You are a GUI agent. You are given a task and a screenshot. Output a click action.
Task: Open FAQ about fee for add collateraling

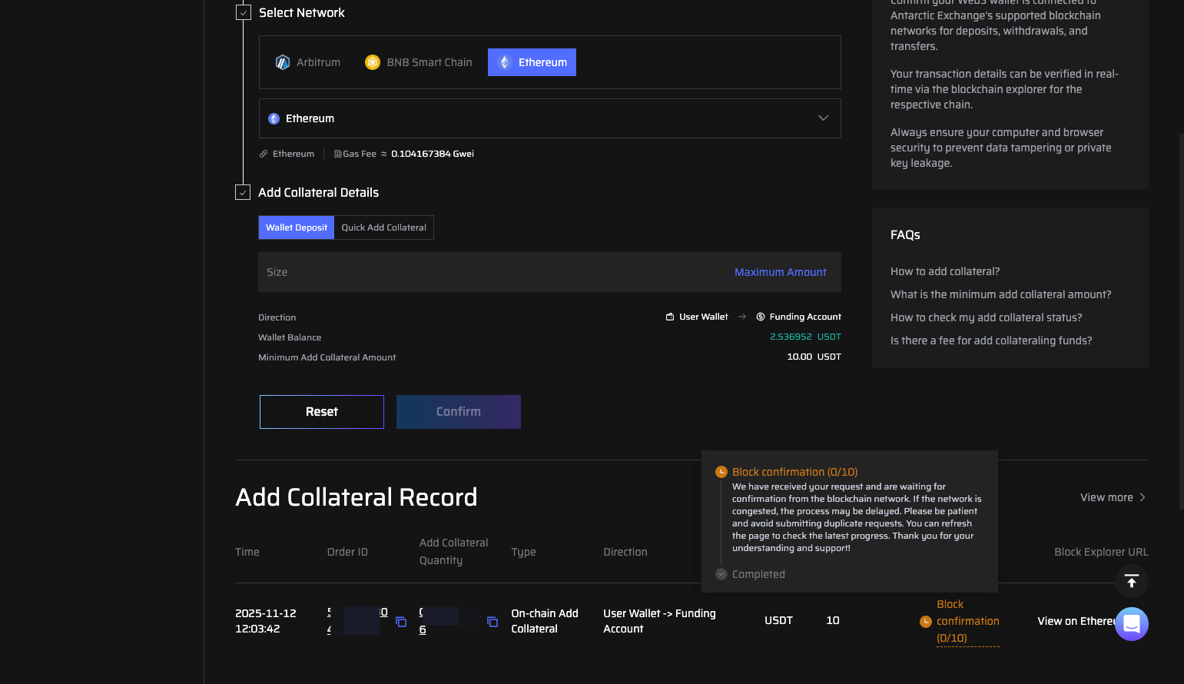point(991,340)
